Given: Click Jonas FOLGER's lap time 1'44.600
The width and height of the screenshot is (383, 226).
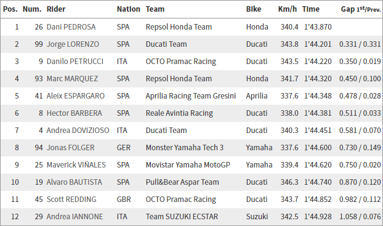Looking at the screenshot, I should point(318,148).
